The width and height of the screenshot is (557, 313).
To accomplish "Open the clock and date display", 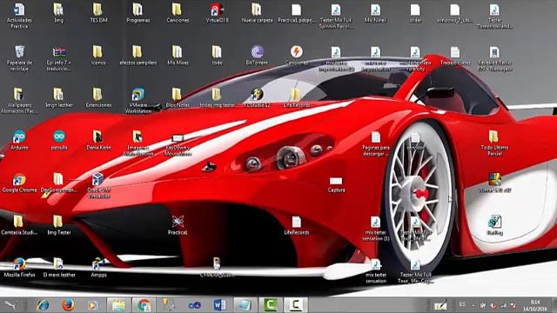I will pos(535,305).
